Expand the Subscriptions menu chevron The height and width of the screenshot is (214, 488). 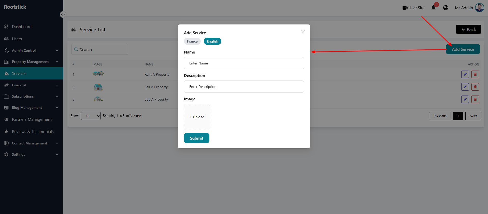[x=57, y=96]
